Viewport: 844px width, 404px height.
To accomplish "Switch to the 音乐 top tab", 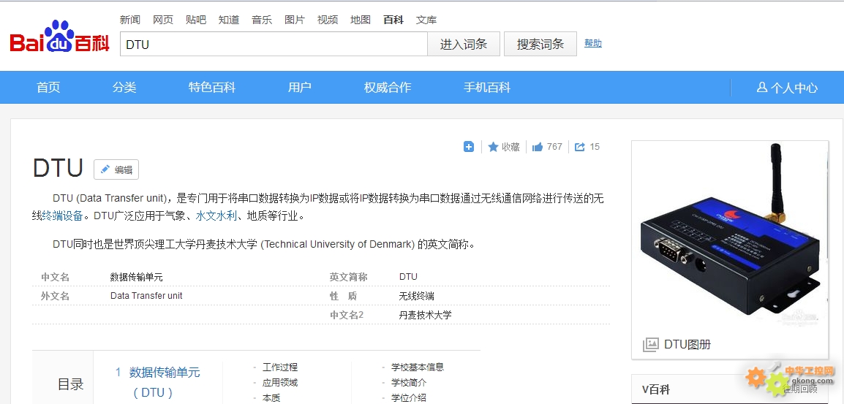I will click(x=262, y=20).
